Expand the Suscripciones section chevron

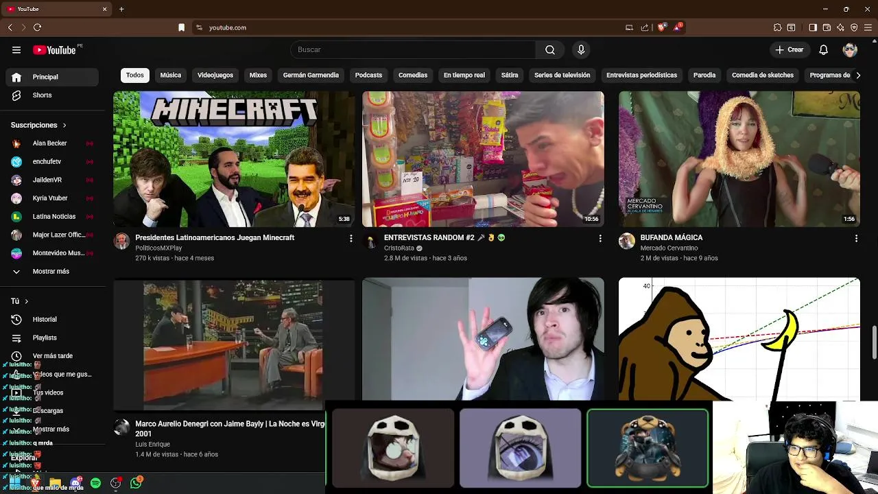pyautogui.click(x=64, y=126)
